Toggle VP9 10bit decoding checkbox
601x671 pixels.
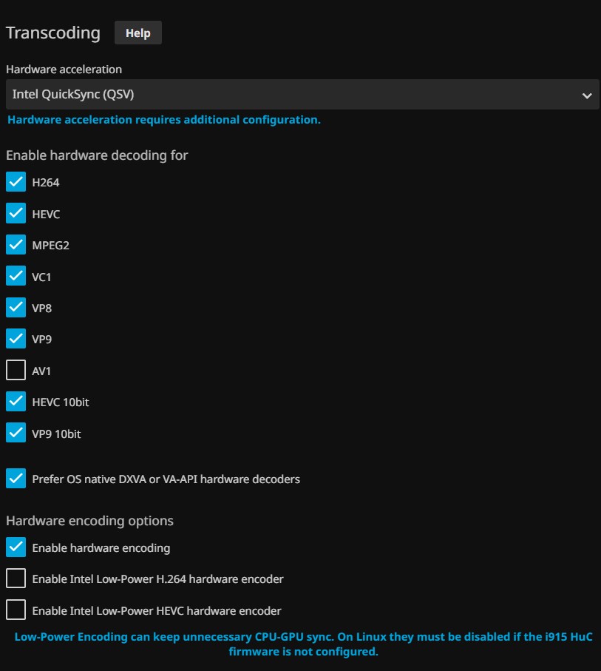point(16,434)
